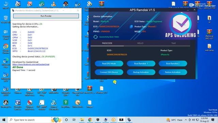Open the odin3_v3.14.4 archive on desktop
Image resolution: width=218 pixels, height=123 pixels.
pyautogui.click(x=209, y=5)
